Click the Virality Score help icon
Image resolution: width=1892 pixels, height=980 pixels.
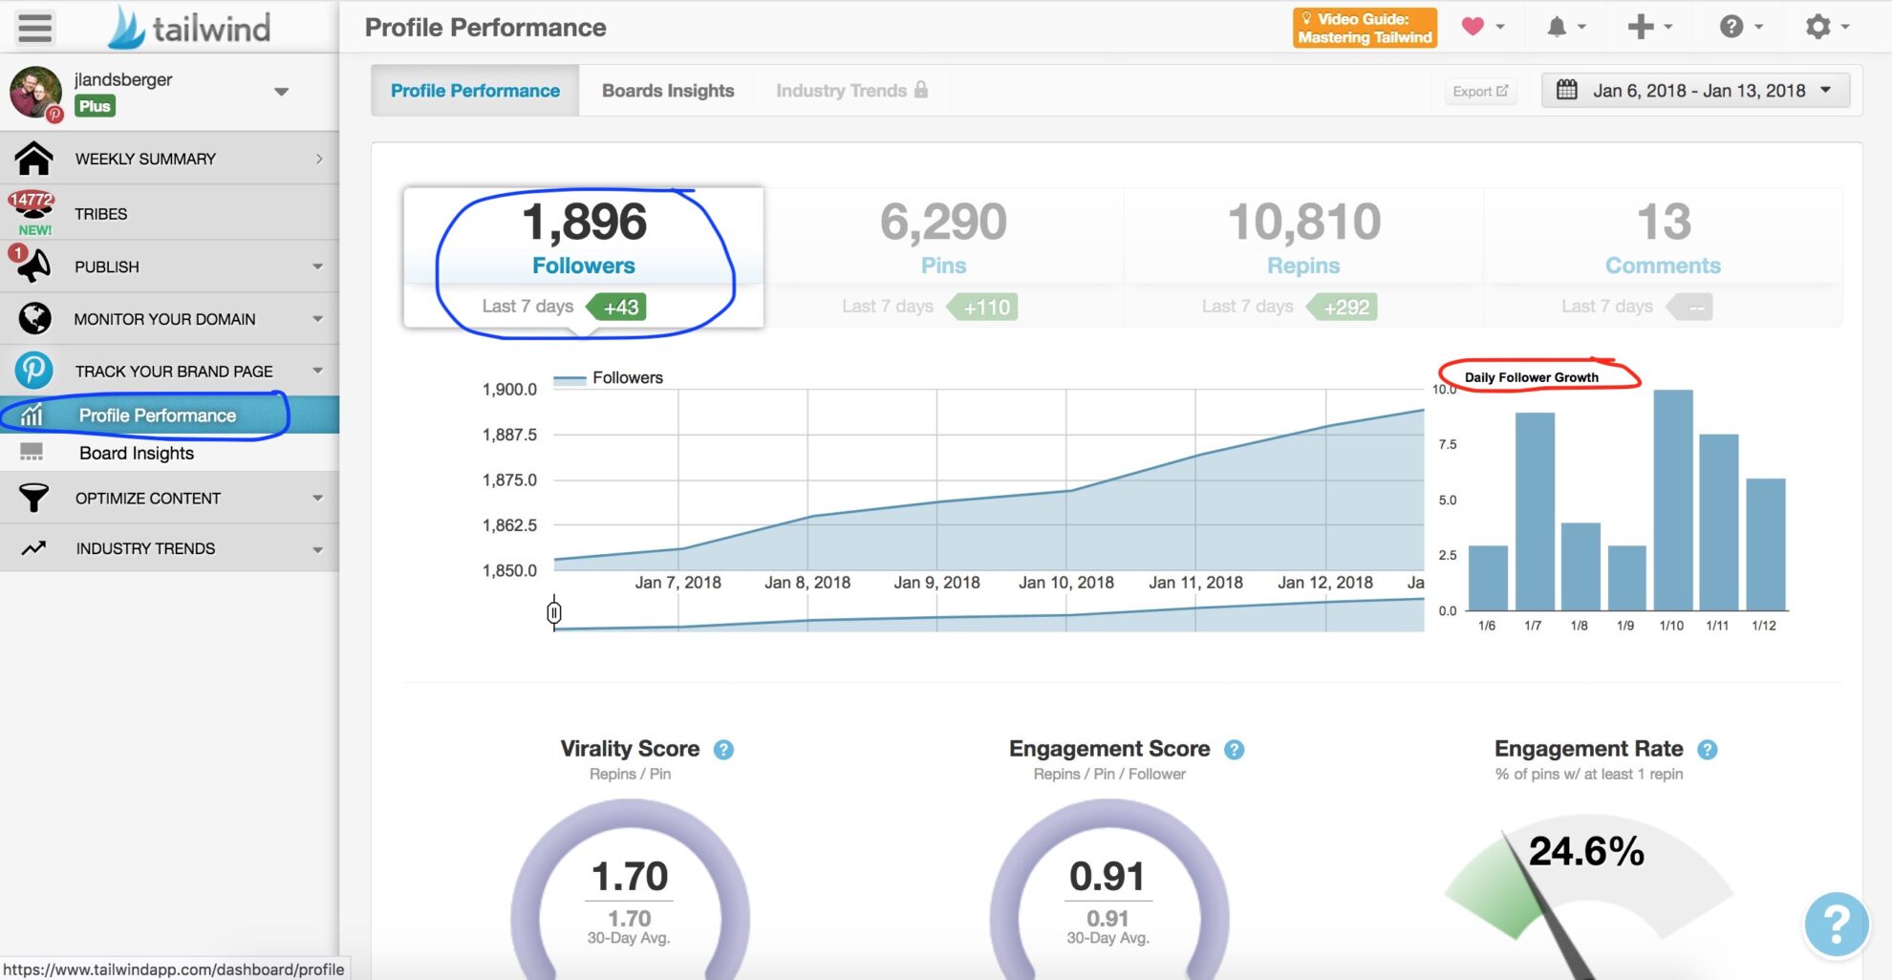723,750
